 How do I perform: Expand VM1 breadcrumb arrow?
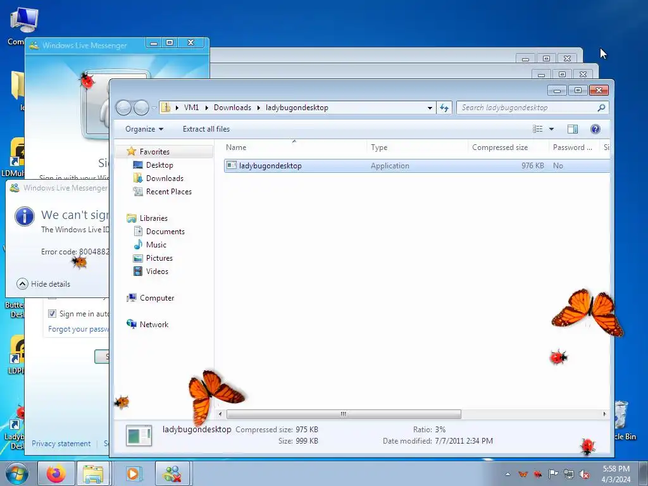[207, 108]
